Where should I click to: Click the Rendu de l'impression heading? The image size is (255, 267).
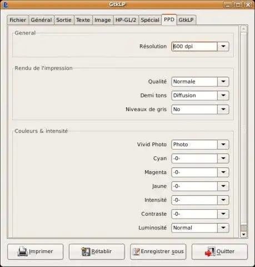click(x=43, y=68)
